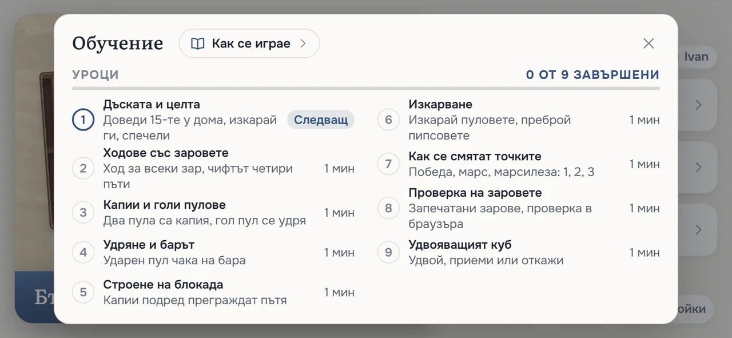Screen dimensions: 732x338
Task: Click the number 2 lesson circle
Action: [83, 169]
